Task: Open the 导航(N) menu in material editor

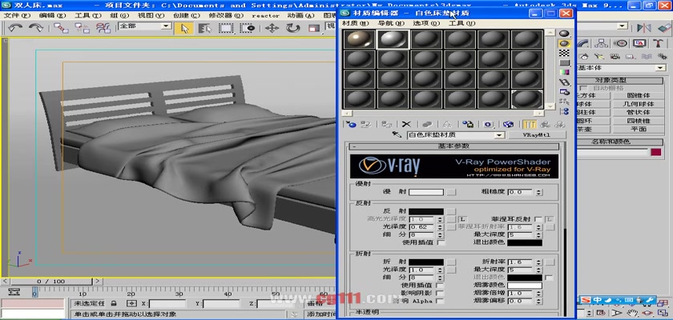Action: click(x=391, y=23)
